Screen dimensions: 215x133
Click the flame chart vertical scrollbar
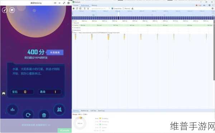coord(214,50)
